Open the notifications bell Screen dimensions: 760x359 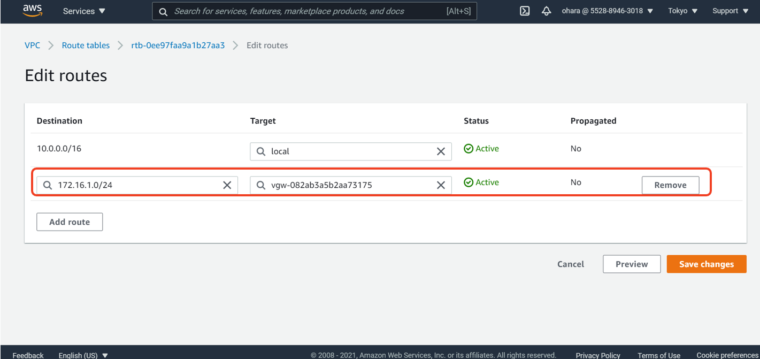[x=546, y=11]
